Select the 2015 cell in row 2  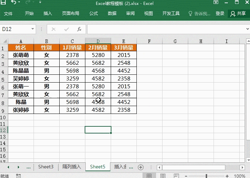(x=124, y=55)
